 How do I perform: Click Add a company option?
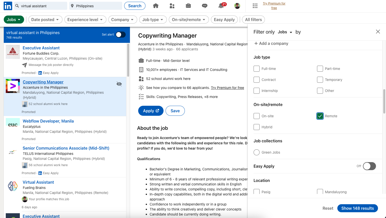coord(271,43)
